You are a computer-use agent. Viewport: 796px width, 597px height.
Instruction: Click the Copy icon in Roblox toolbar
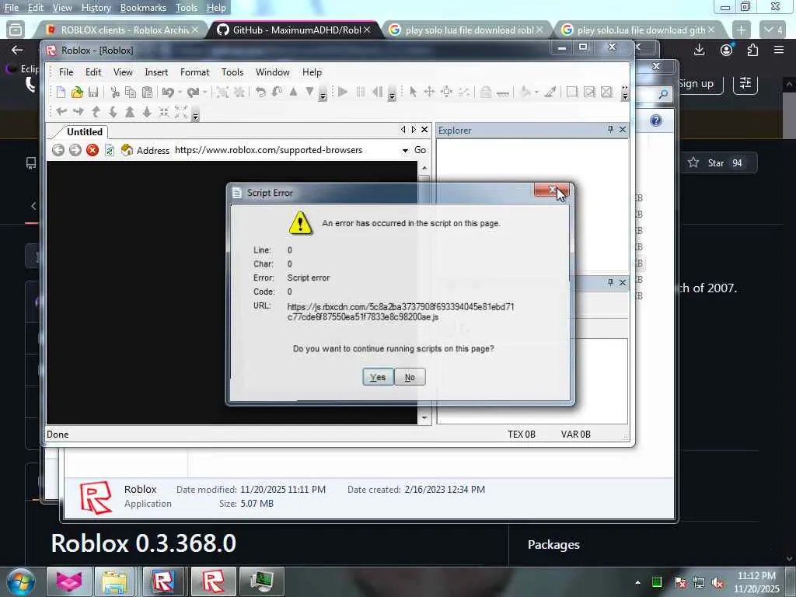131,92
